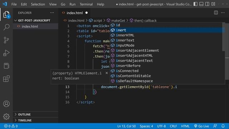Select the 'insertBefore' suggestion
The image size is (229, 129).
166,66
